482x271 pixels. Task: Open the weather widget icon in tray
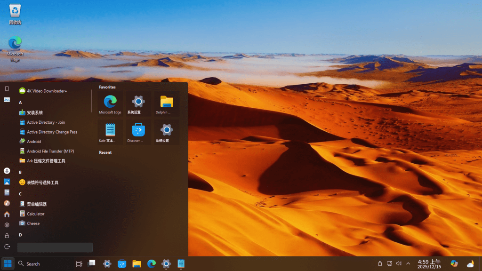[470, 263]
